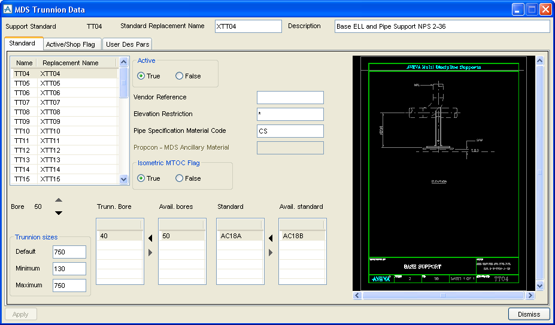Move Standard to Avail. standard with right arrow
This screenshot has width=555, height=325.
click(271, 253)
